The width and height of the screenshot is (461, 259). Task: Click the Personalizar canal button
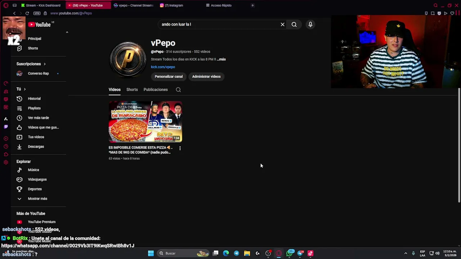click(169, 77)
